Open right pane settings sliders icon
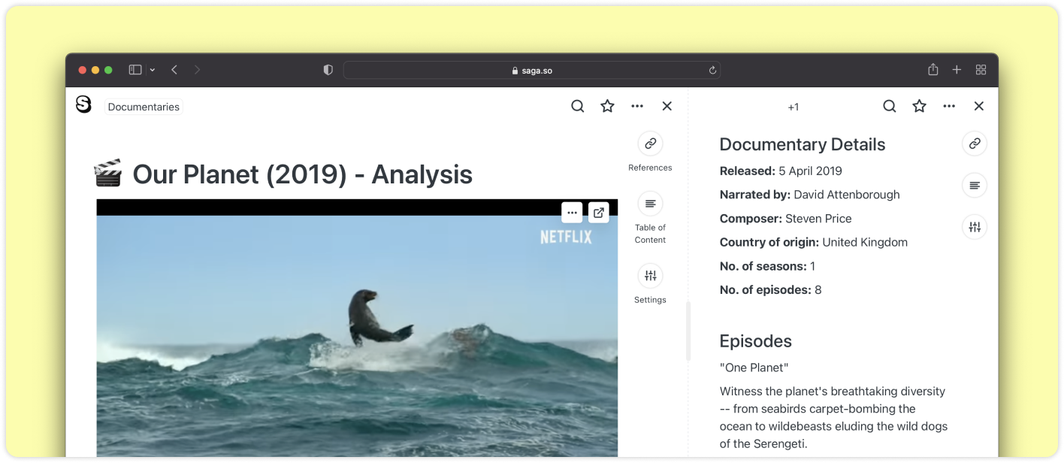The width and height of the screenshot is (1064, 463). pos(975,227)
